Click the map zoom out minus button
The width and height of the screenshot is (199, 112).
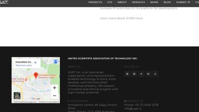(x=55, y=96)
